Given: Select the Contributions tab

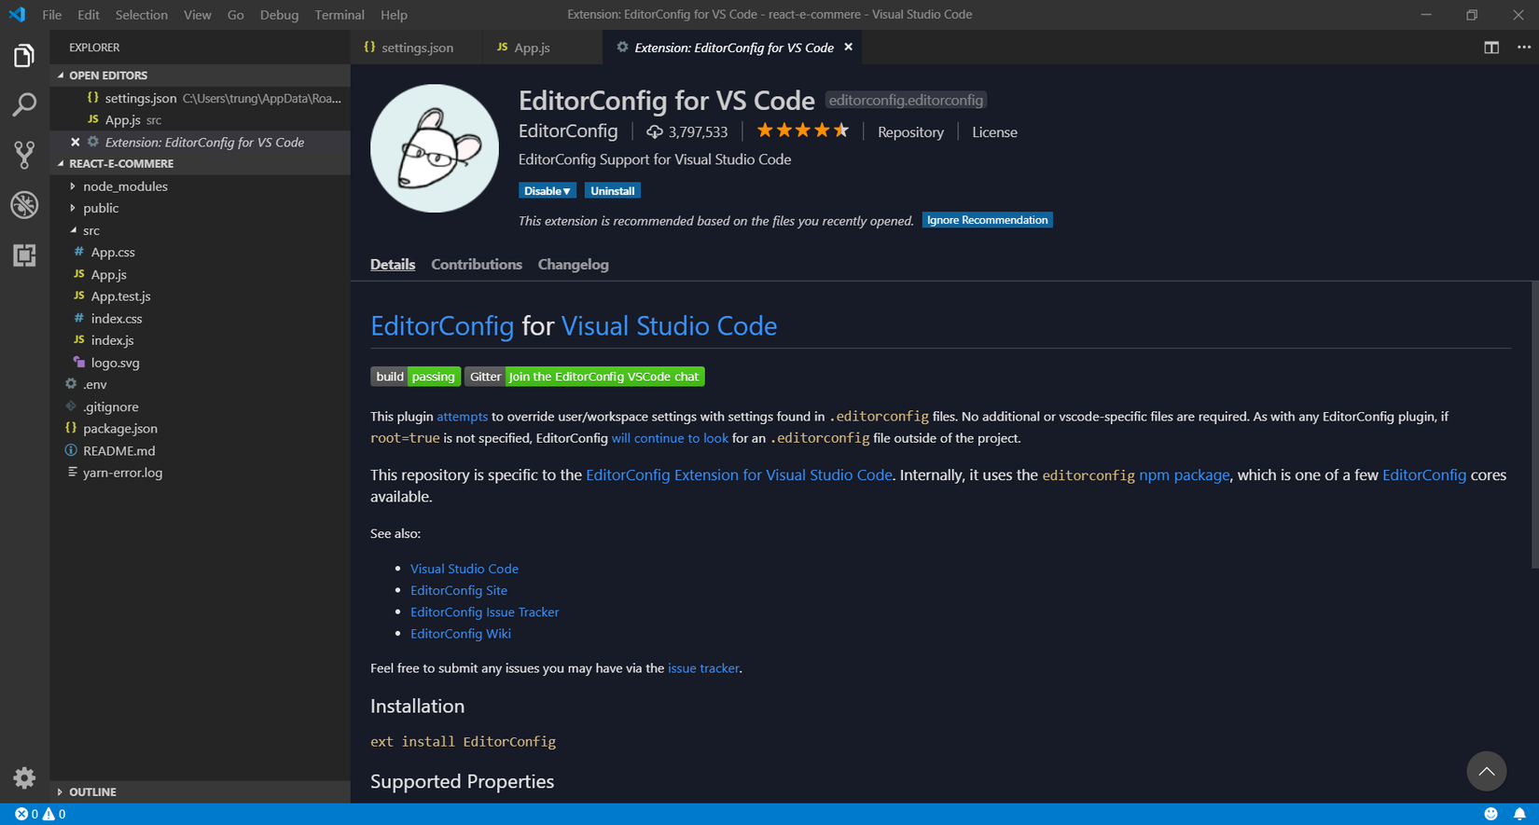Looking at the screenshot, I should click(x=477, y=265).
